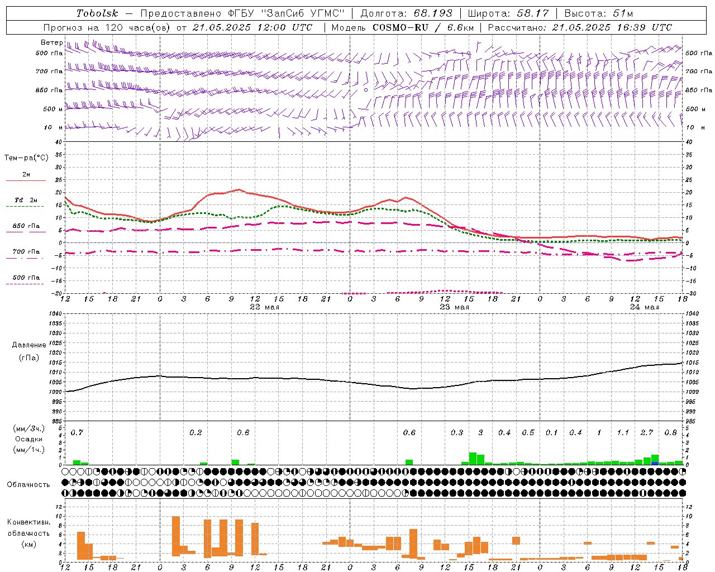Click the '0.2' three-hour precipitation value
The width and height of the screenshot is (715, 572).
(196, 433)
